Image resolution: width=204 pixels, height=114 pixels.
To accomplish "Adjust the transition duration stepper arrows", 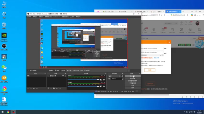I will click(x=123, y=79).
